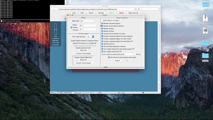The image size is (213, 120).
Task: Open the dimension selector showing 0
Action: (x=148, y=9)
